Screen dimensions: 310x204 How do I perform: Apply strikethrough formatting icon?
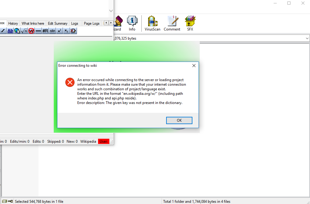[x=53, y=31]
